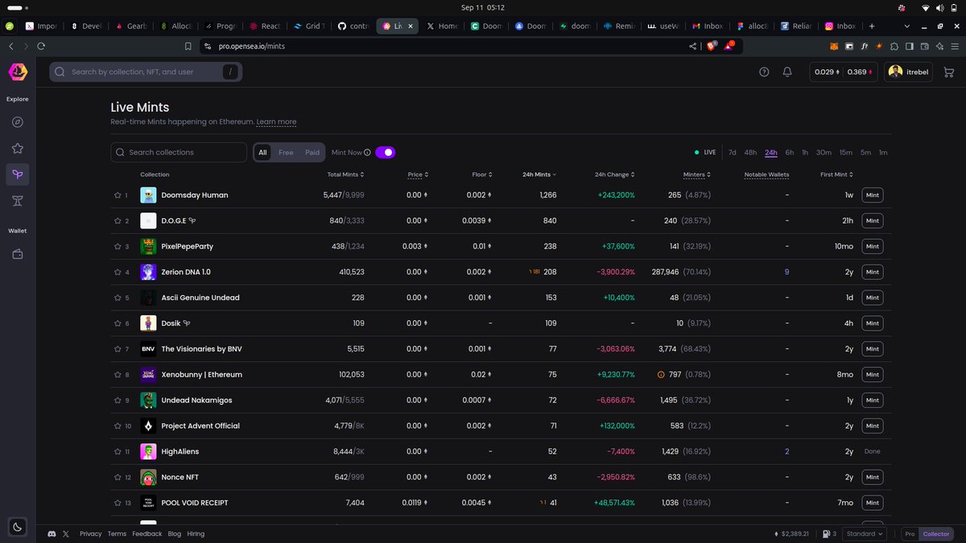Open the Discord icon in the footer
The height and width of the screenshot is (543, 966).
[x=52, y=533]
